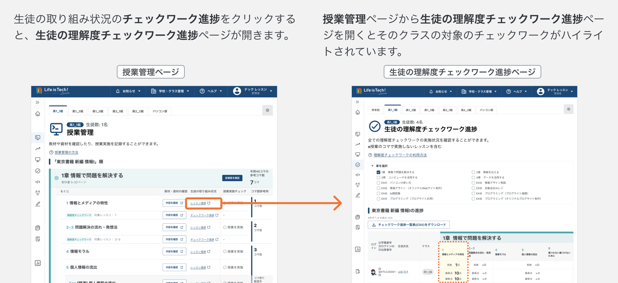This screenshot has width=618, height=283.
Task: Switch to 高1_3組 tab in チェックワーク進捗 window
Action: coord(429,110)
